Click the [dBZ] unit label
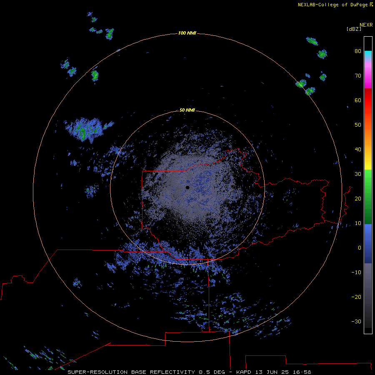Viewport: 375px width, 375px height. pyautogui.click(x=354, y=29)
